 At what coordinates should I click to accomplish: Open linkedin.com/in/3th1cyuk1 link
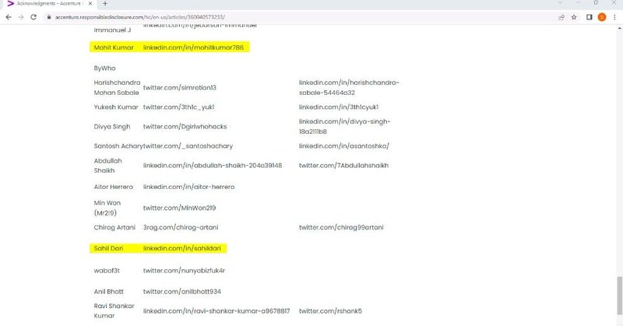click(x=339, y=107)
